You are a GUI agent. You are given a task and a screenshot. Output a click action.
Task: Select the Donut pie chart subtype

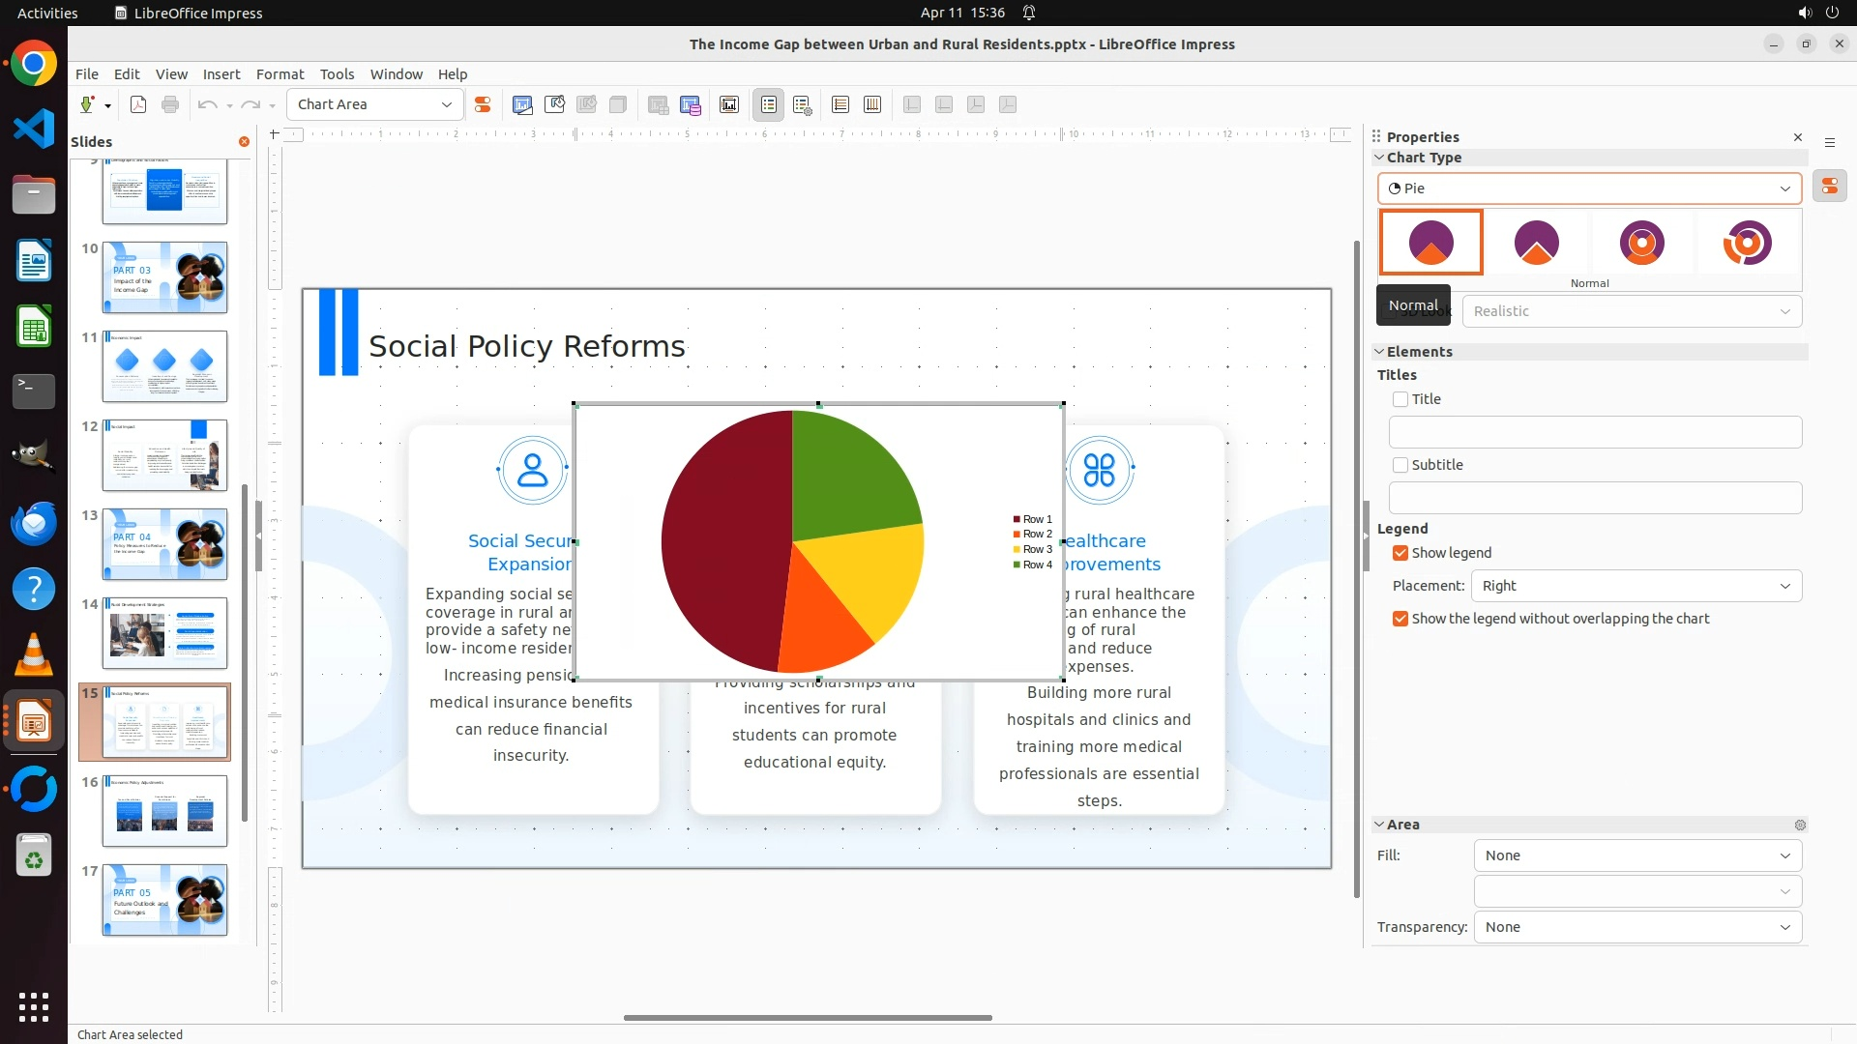(1641, 243)
